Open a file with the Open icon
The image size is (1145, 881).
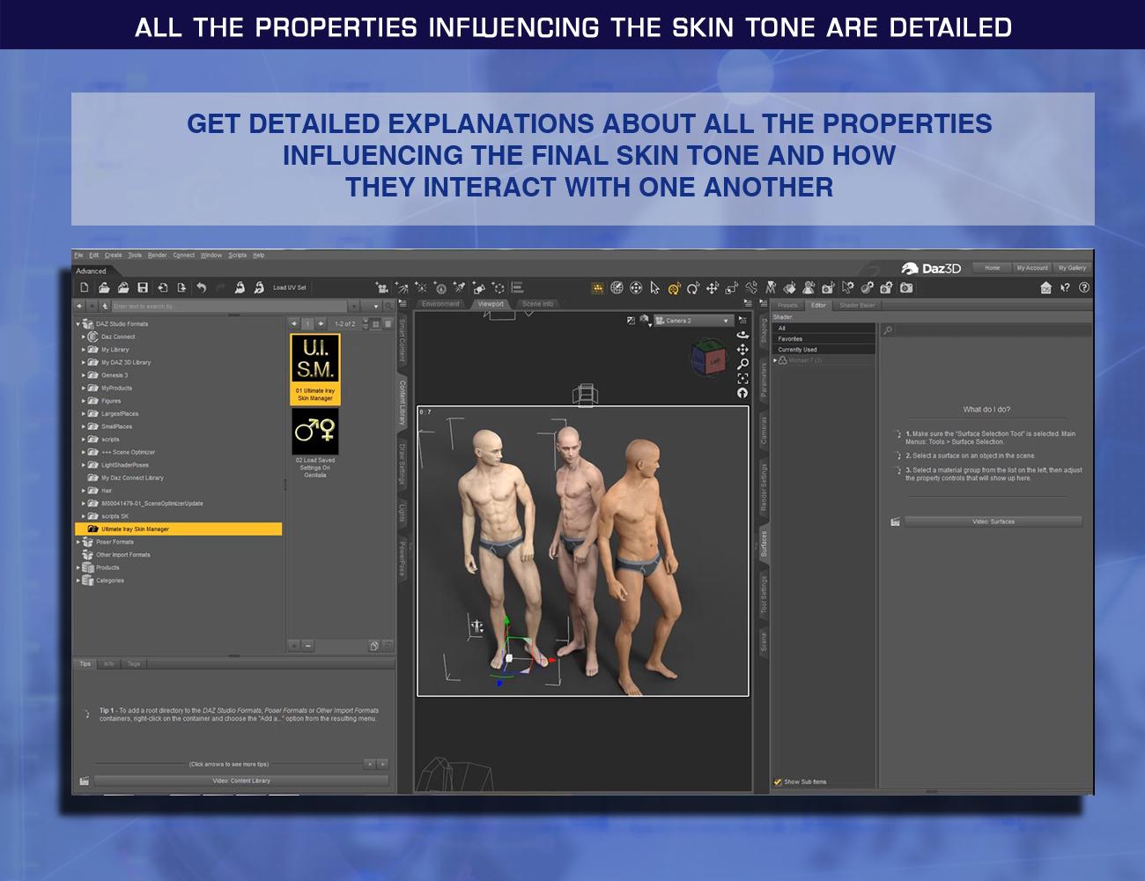(104, 287)
